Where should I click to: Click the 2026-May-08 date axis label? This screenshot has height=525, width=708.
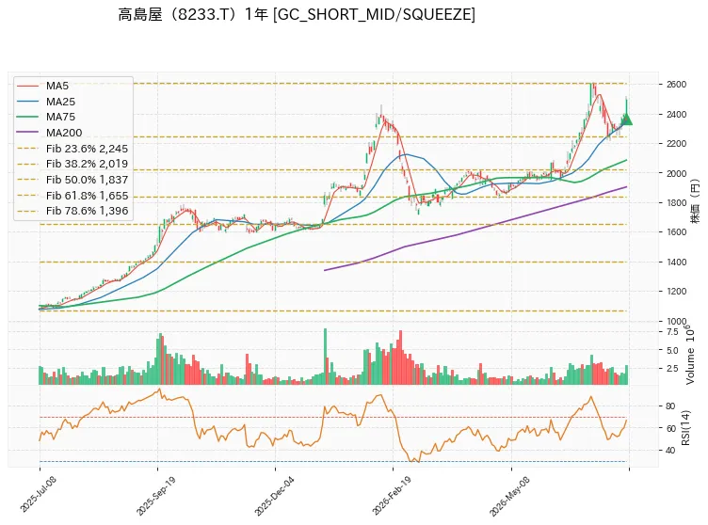click(x=509, y=496)
